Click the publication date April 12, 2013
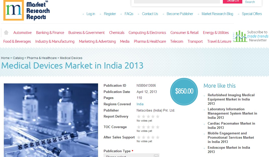269x157 pixels. click(147, 92)
